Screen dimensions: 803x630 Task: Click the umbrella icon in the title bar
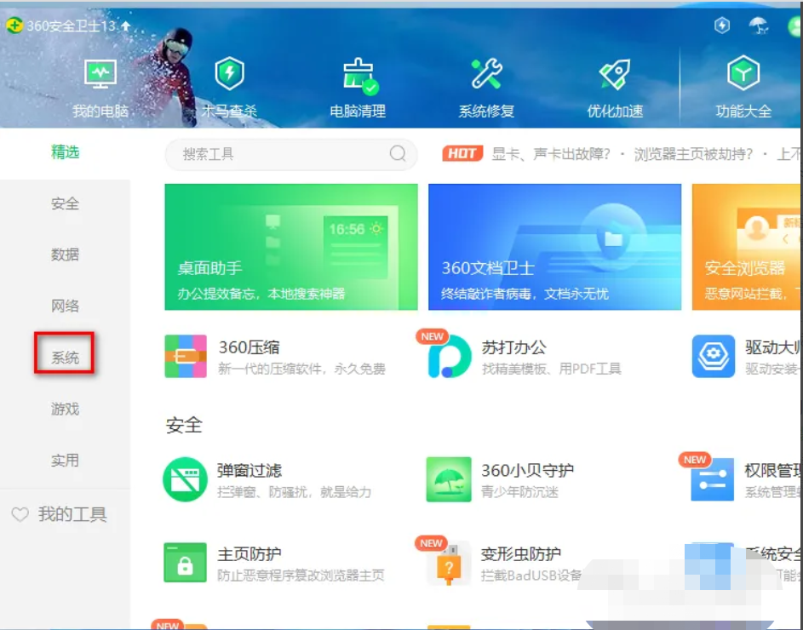[x=759, y=25]
